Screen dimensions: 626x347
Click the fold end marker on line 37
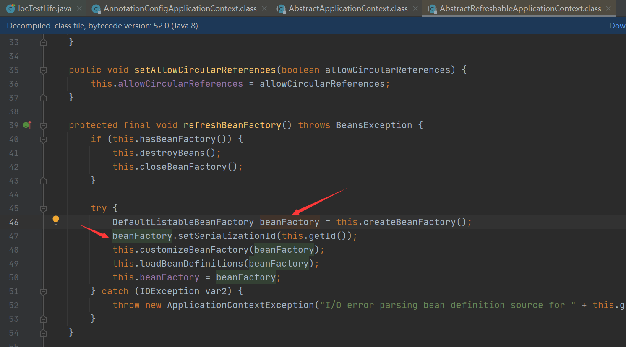click(43, 98)
